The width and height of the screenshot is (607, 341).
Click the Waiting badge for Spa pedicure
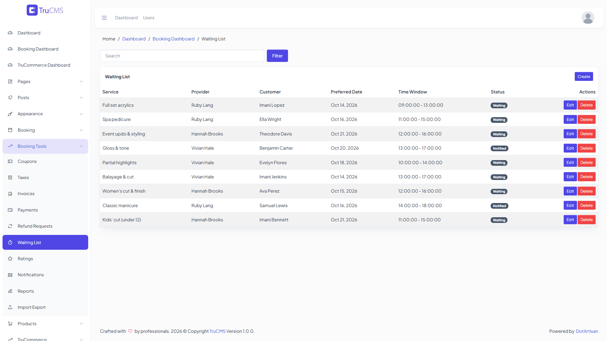coord(499,120)
